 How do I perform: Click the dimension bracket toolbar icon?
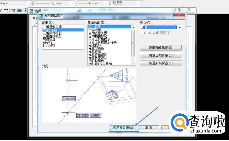pyautogui.click(x=6, y=10)
